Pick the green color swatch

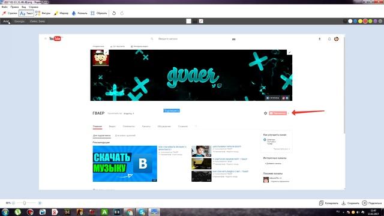[370, 22]
